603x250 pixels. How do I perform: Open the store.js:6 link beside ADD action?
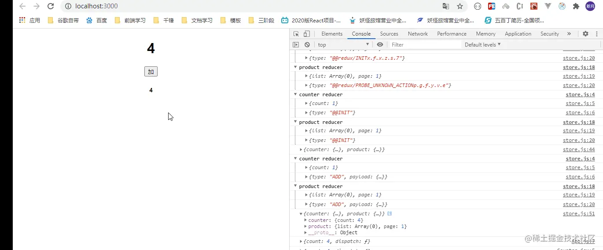[x=580, y=177]
